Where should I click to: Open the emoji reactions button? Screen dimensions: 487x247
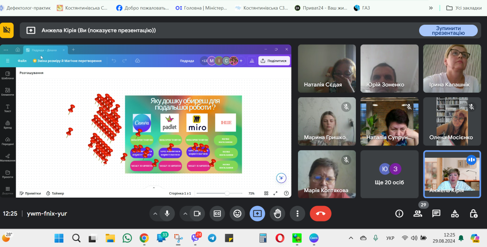tap(237, 213)
